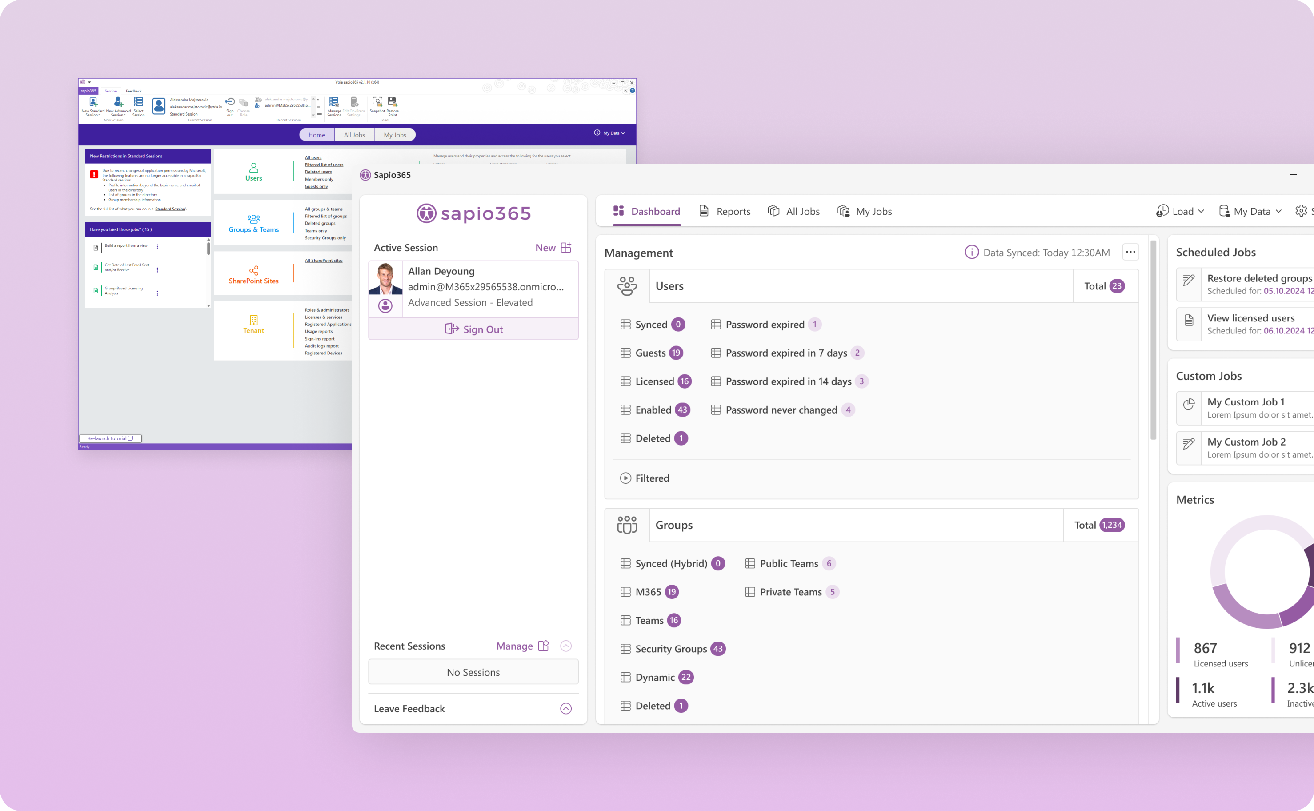Collapse the Recent Sessions panel
The width and height of the screenshot is (1314, 811).
pos(565,646)
